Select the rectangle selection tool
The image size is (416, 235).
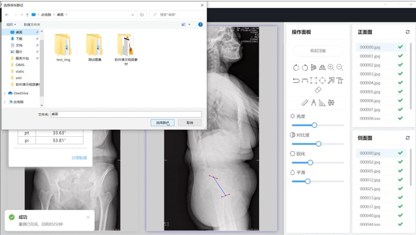(x=313, y=80)
